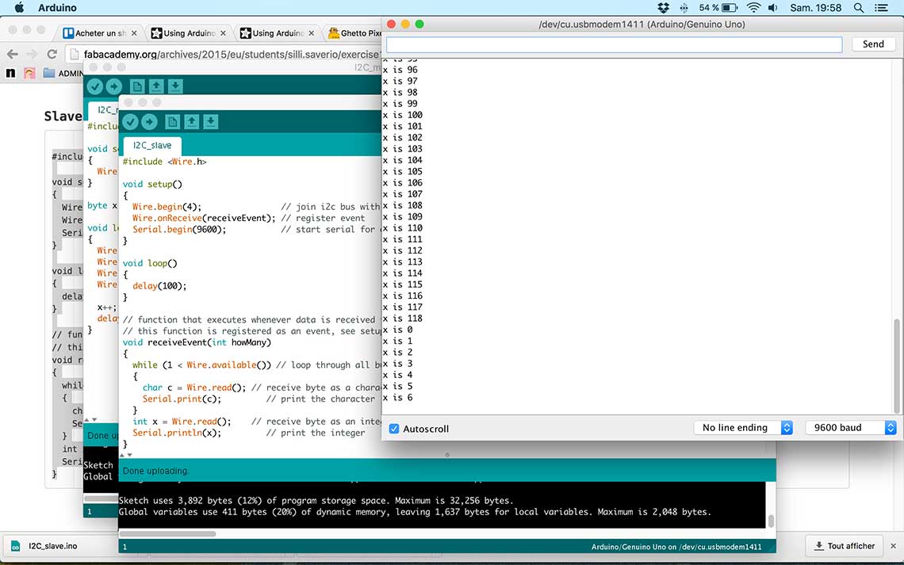The image size is (904, 565).
Task: Close the second Using Arduino tab
Action: 312,33
